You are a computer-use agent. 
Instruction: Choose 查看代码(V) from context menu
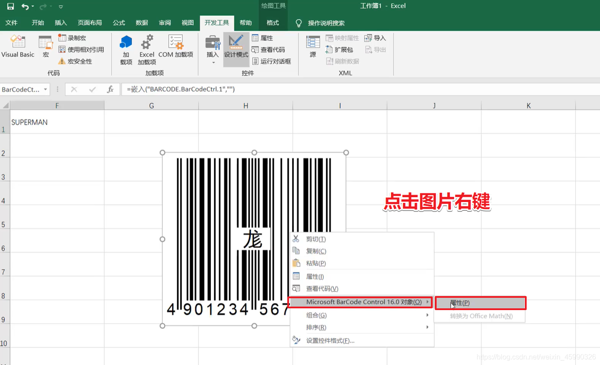pyautogui.click(x=362, y=289)
